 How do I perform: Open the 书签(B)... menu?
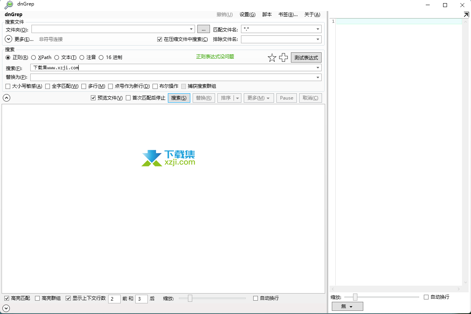[288, 15]
